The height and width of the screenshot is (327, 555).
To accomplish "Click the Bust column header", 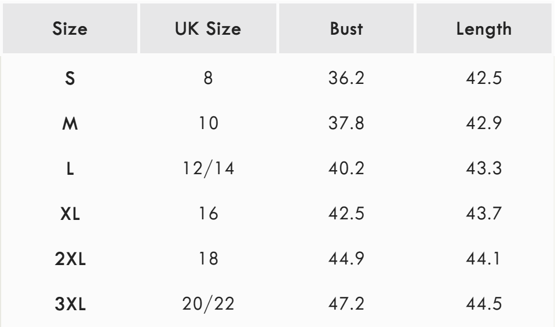I will [x=346, y=29].
